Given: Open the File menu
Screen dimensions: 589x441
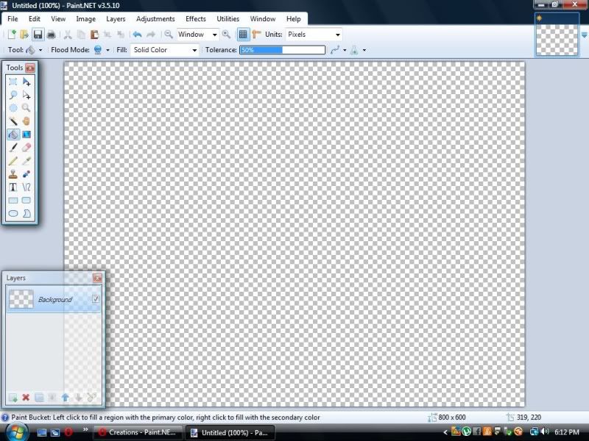Looking at the screenshot, I should coord(13,19).
